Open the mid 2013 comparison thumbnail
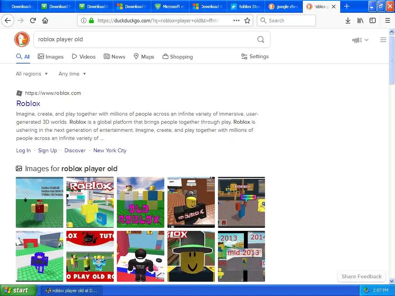The height and width of the screenshot is (296, 395). (241, 256)
